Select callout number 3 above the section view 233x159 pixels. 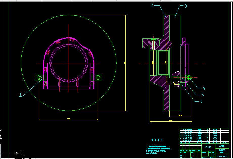pyautogui.click(x=186, y=6)
